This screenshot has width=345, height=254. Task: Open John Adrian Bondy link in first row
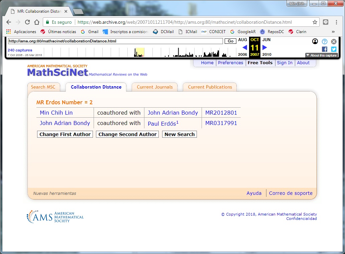[173, 113]
